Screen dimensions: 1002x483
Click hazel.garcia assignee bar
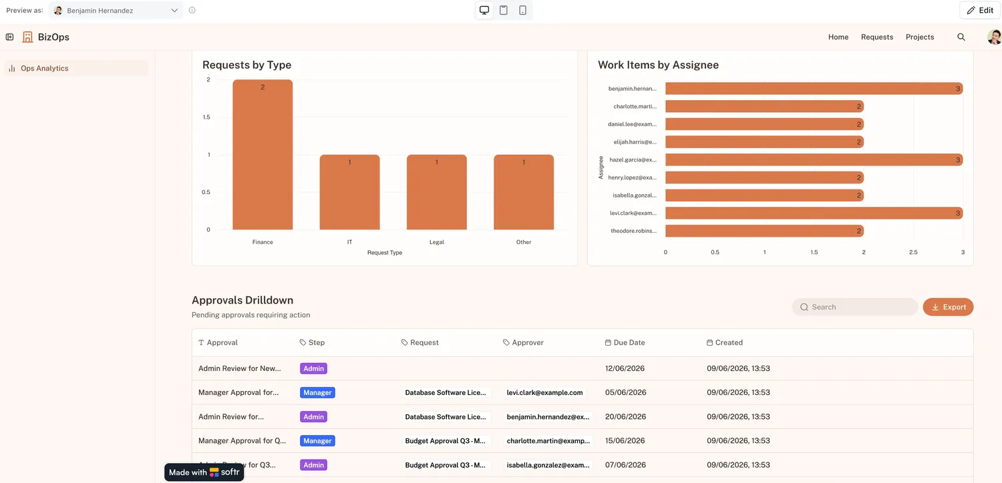pyautogui.click(x=814, y=160)
